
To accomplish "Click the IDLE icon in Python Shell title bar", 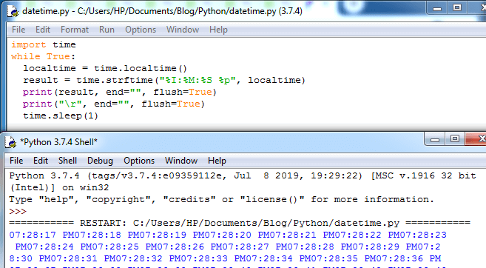I will (x=11, y=142).
